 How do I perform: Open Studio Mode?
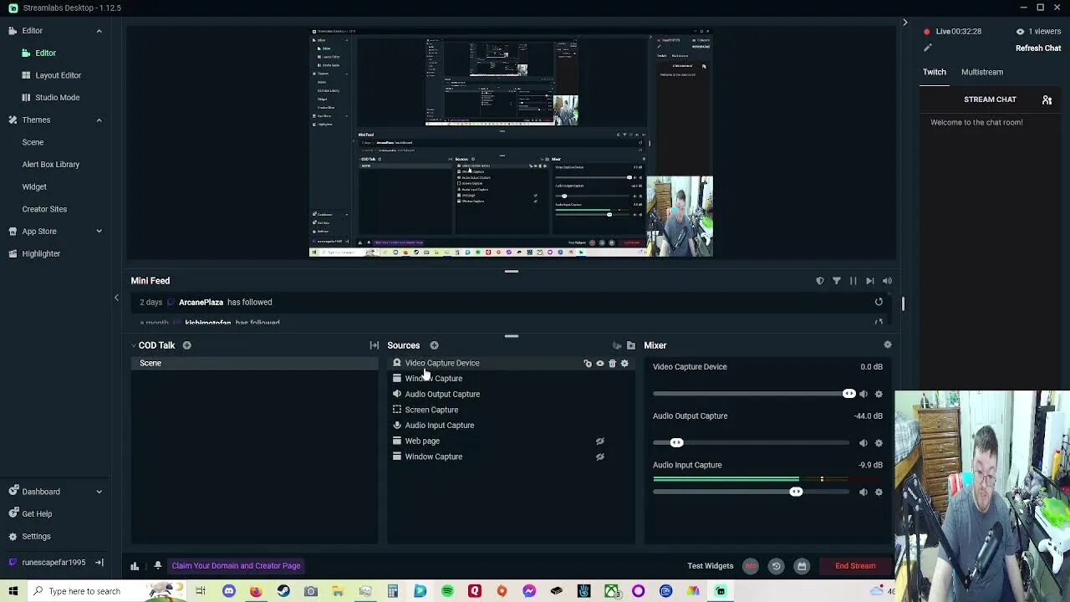coord(57,98)
